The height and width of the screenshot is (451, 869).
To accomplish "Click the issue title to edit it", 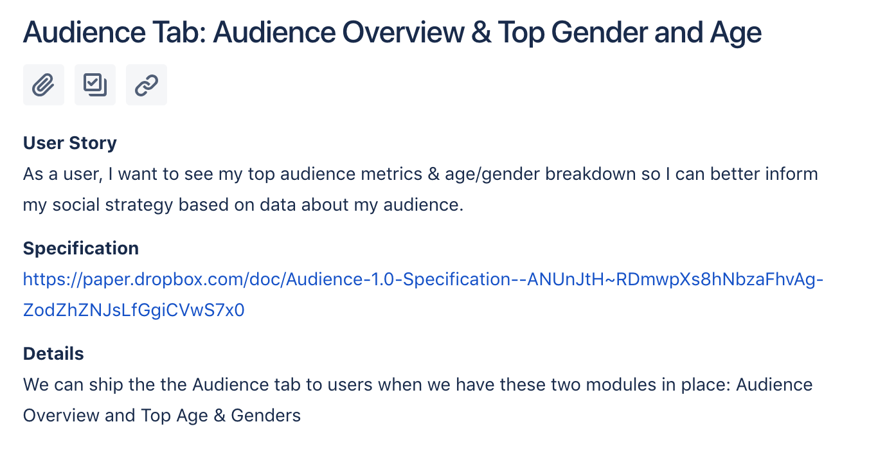I will click(391, 32).
